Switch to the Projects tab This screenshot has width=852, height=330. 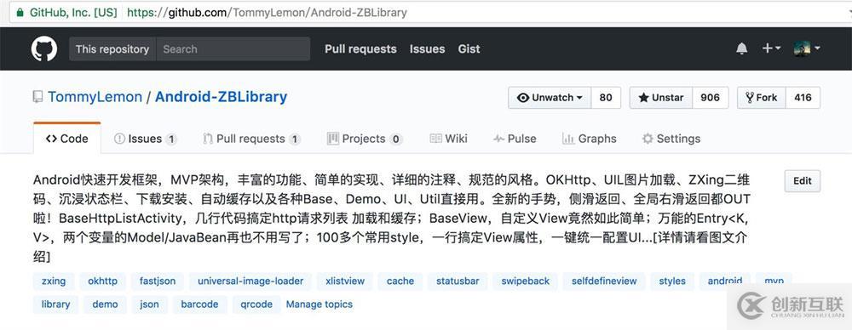click(365, 139)
